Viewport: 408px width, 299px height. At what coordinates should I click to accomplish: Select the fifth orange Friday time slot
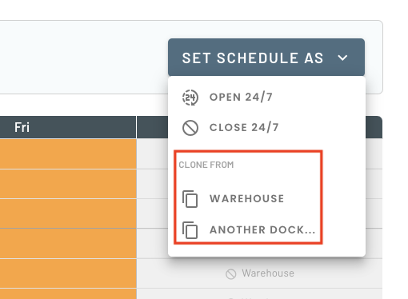[68, 273]
